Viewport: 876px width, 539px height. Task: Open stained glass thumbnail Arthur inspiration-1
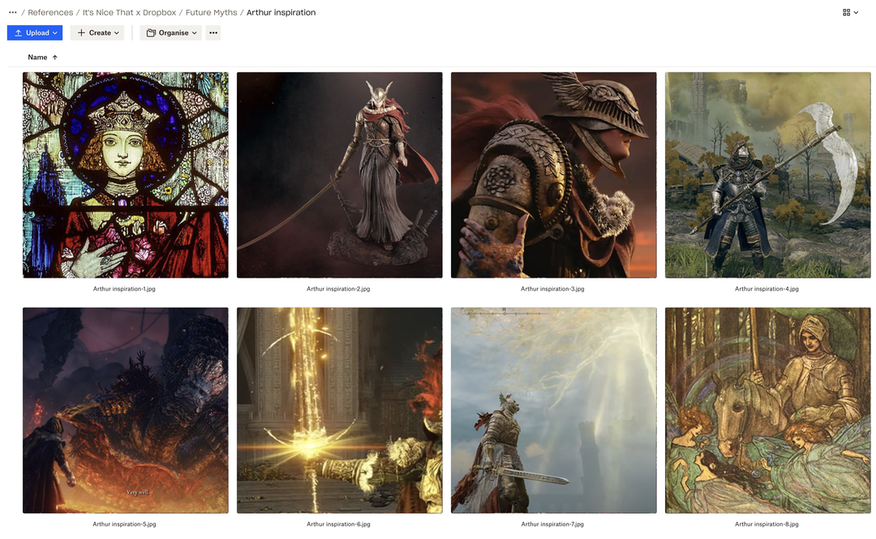[x=126, y=175]
